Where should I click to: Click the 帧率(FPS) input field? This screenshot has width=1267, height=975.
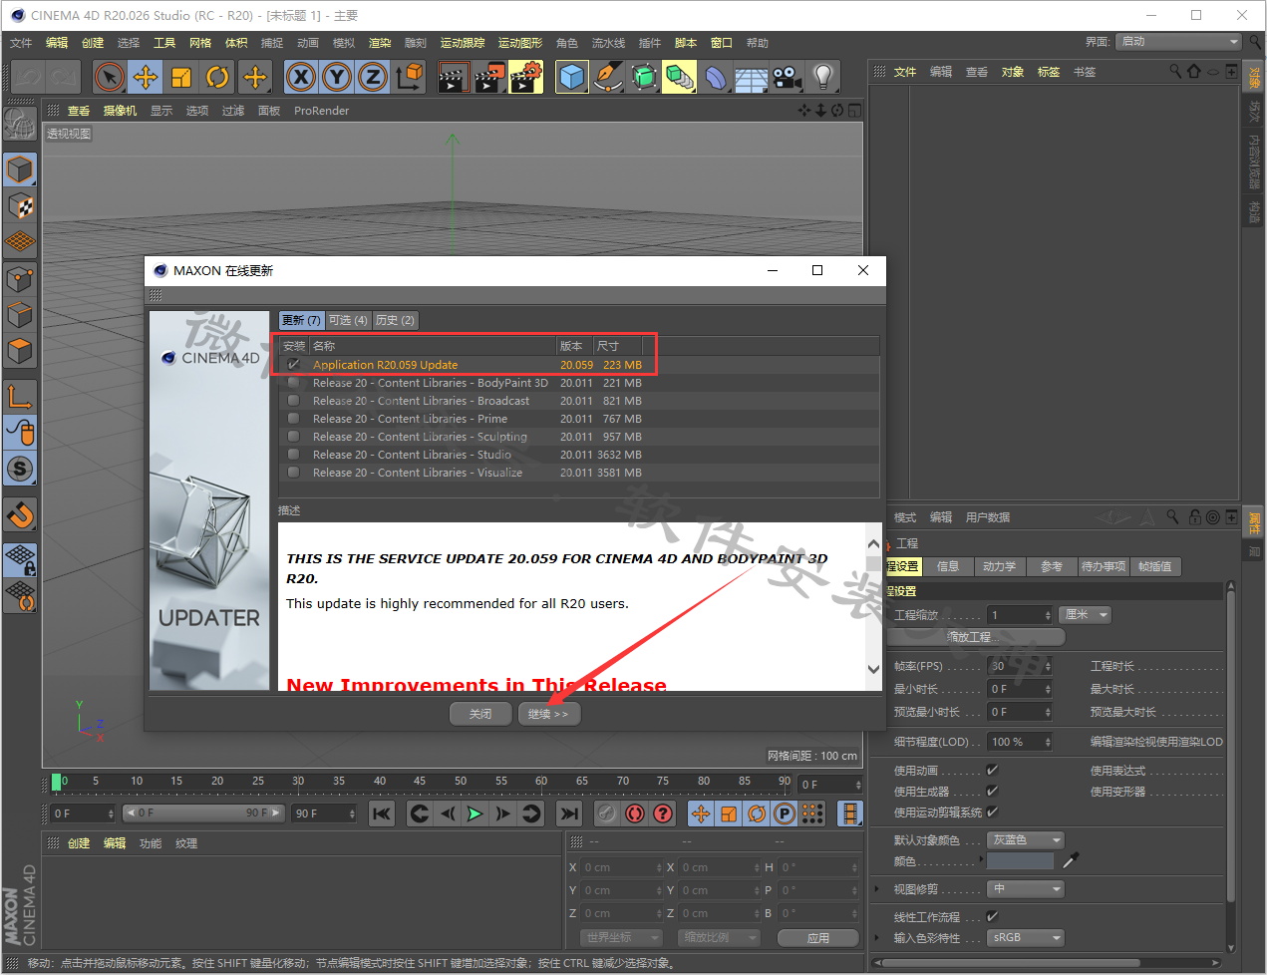pyautogui.click(x=1020, y=666)
